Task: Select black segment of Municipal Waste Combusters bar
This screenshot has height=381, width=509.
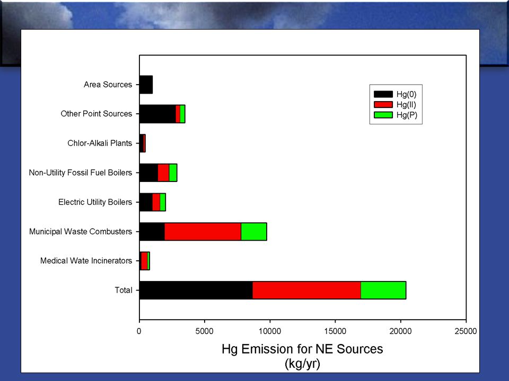Action: (x=152, y=231)
